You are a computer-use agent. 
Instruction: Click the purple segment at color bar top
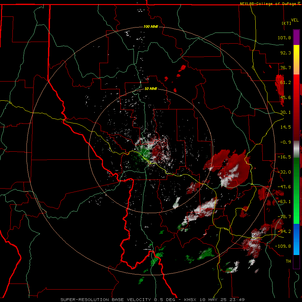pos(296,37)
